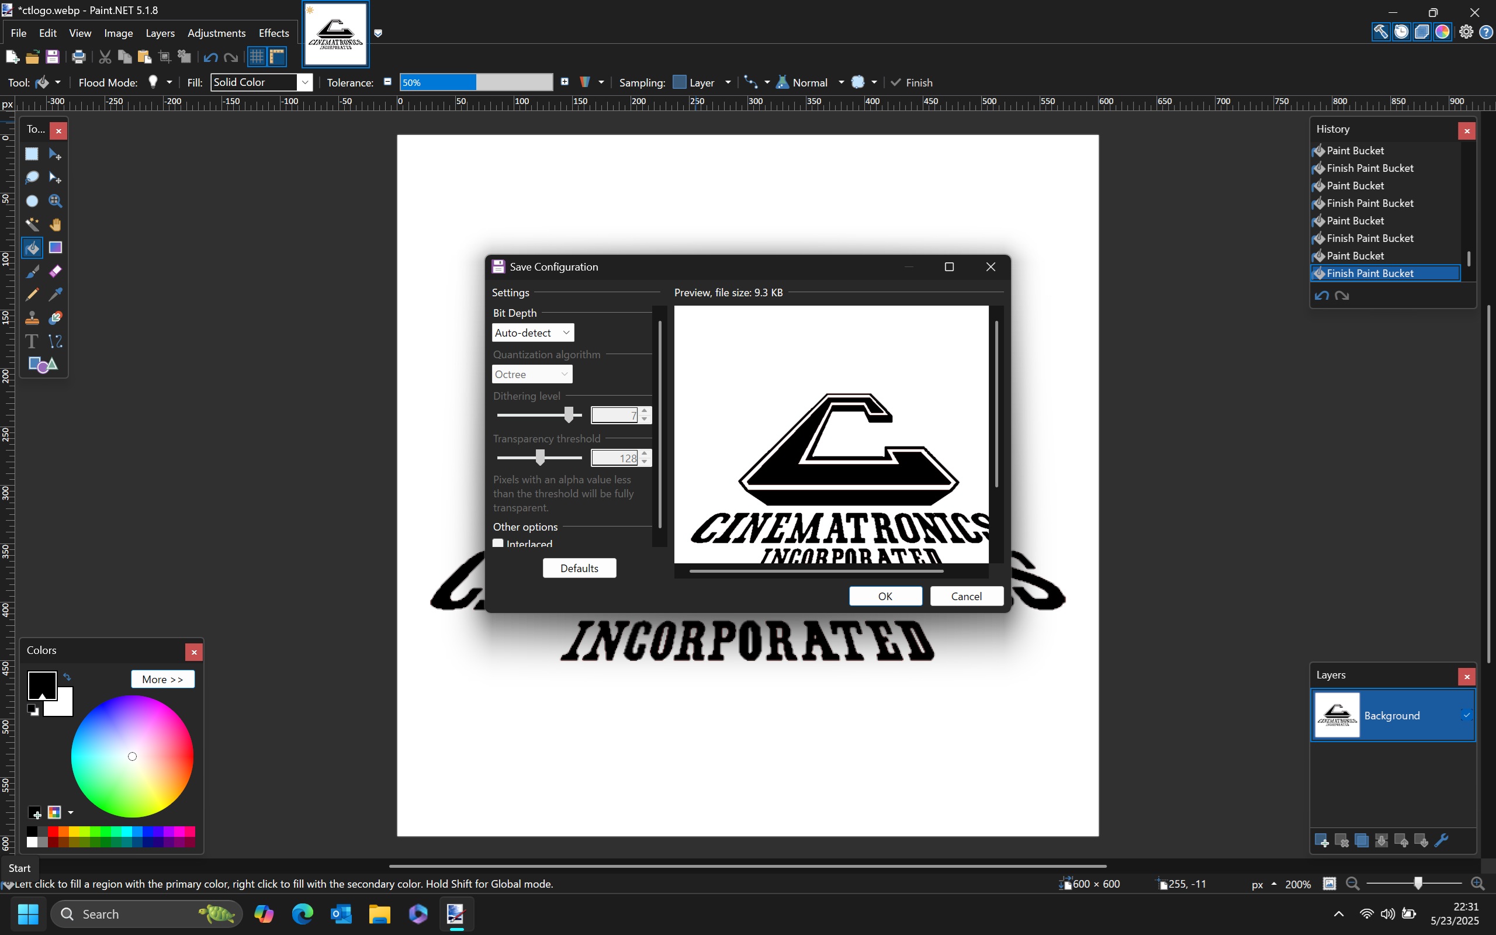
Task: Expand the Sampling Layer dropdown
Action: tap(727, 82)
